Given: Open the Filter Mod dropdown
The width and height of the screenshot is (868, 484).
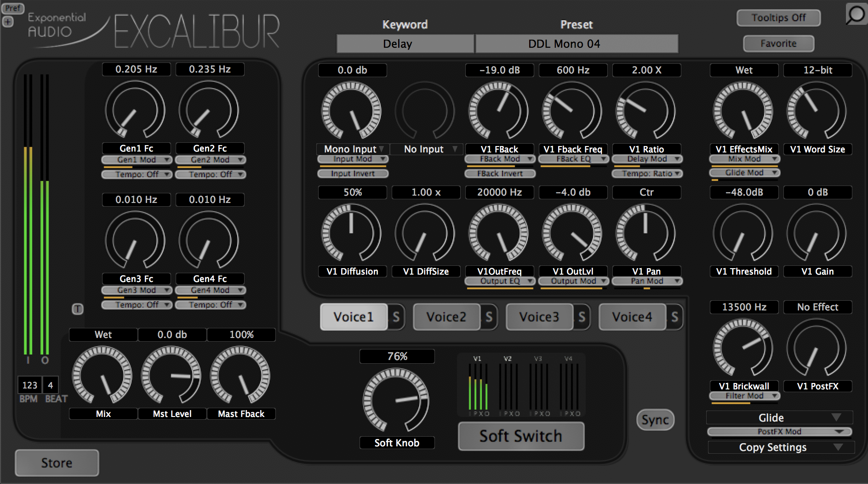Looking at the screenshot, I should tap(744, 396).
